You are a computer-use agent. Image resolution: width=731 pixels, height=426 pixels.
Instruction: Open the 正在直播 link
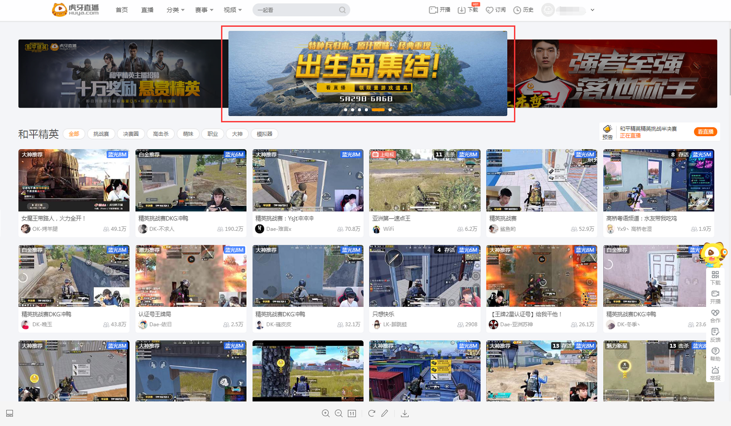630,136
